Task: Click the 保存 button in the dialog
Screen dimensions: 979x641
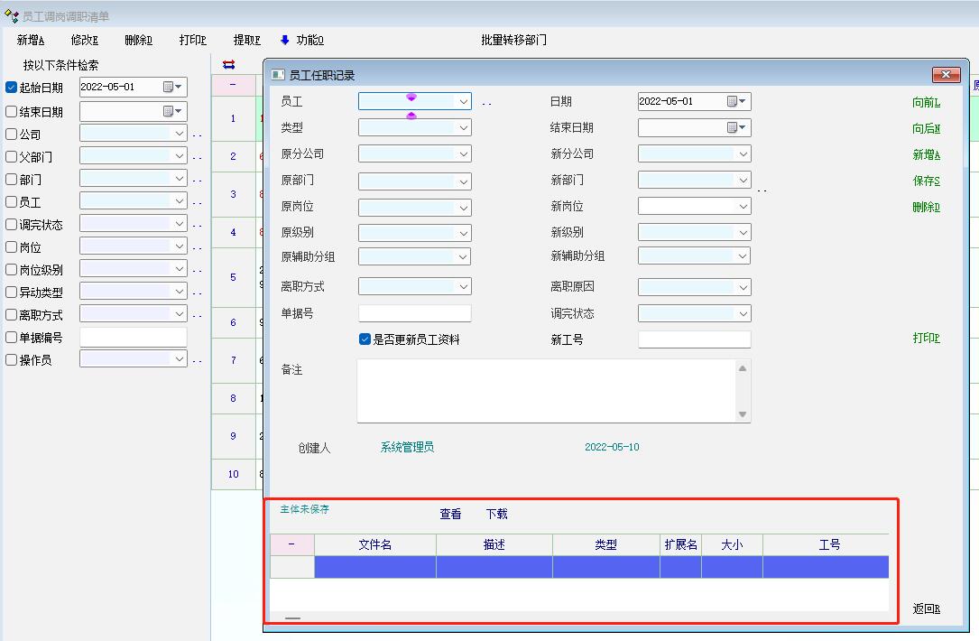Action: [x=926, y=181]
